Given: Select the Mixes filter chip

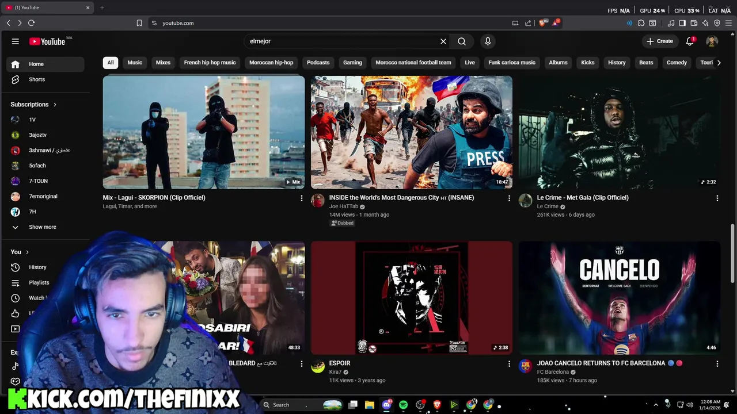Looking at the screenshot, I should [x=163, y=63].
